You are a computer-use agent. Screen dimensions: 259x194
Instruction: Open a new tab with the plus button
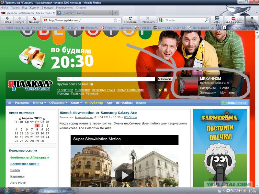(116, 13)
